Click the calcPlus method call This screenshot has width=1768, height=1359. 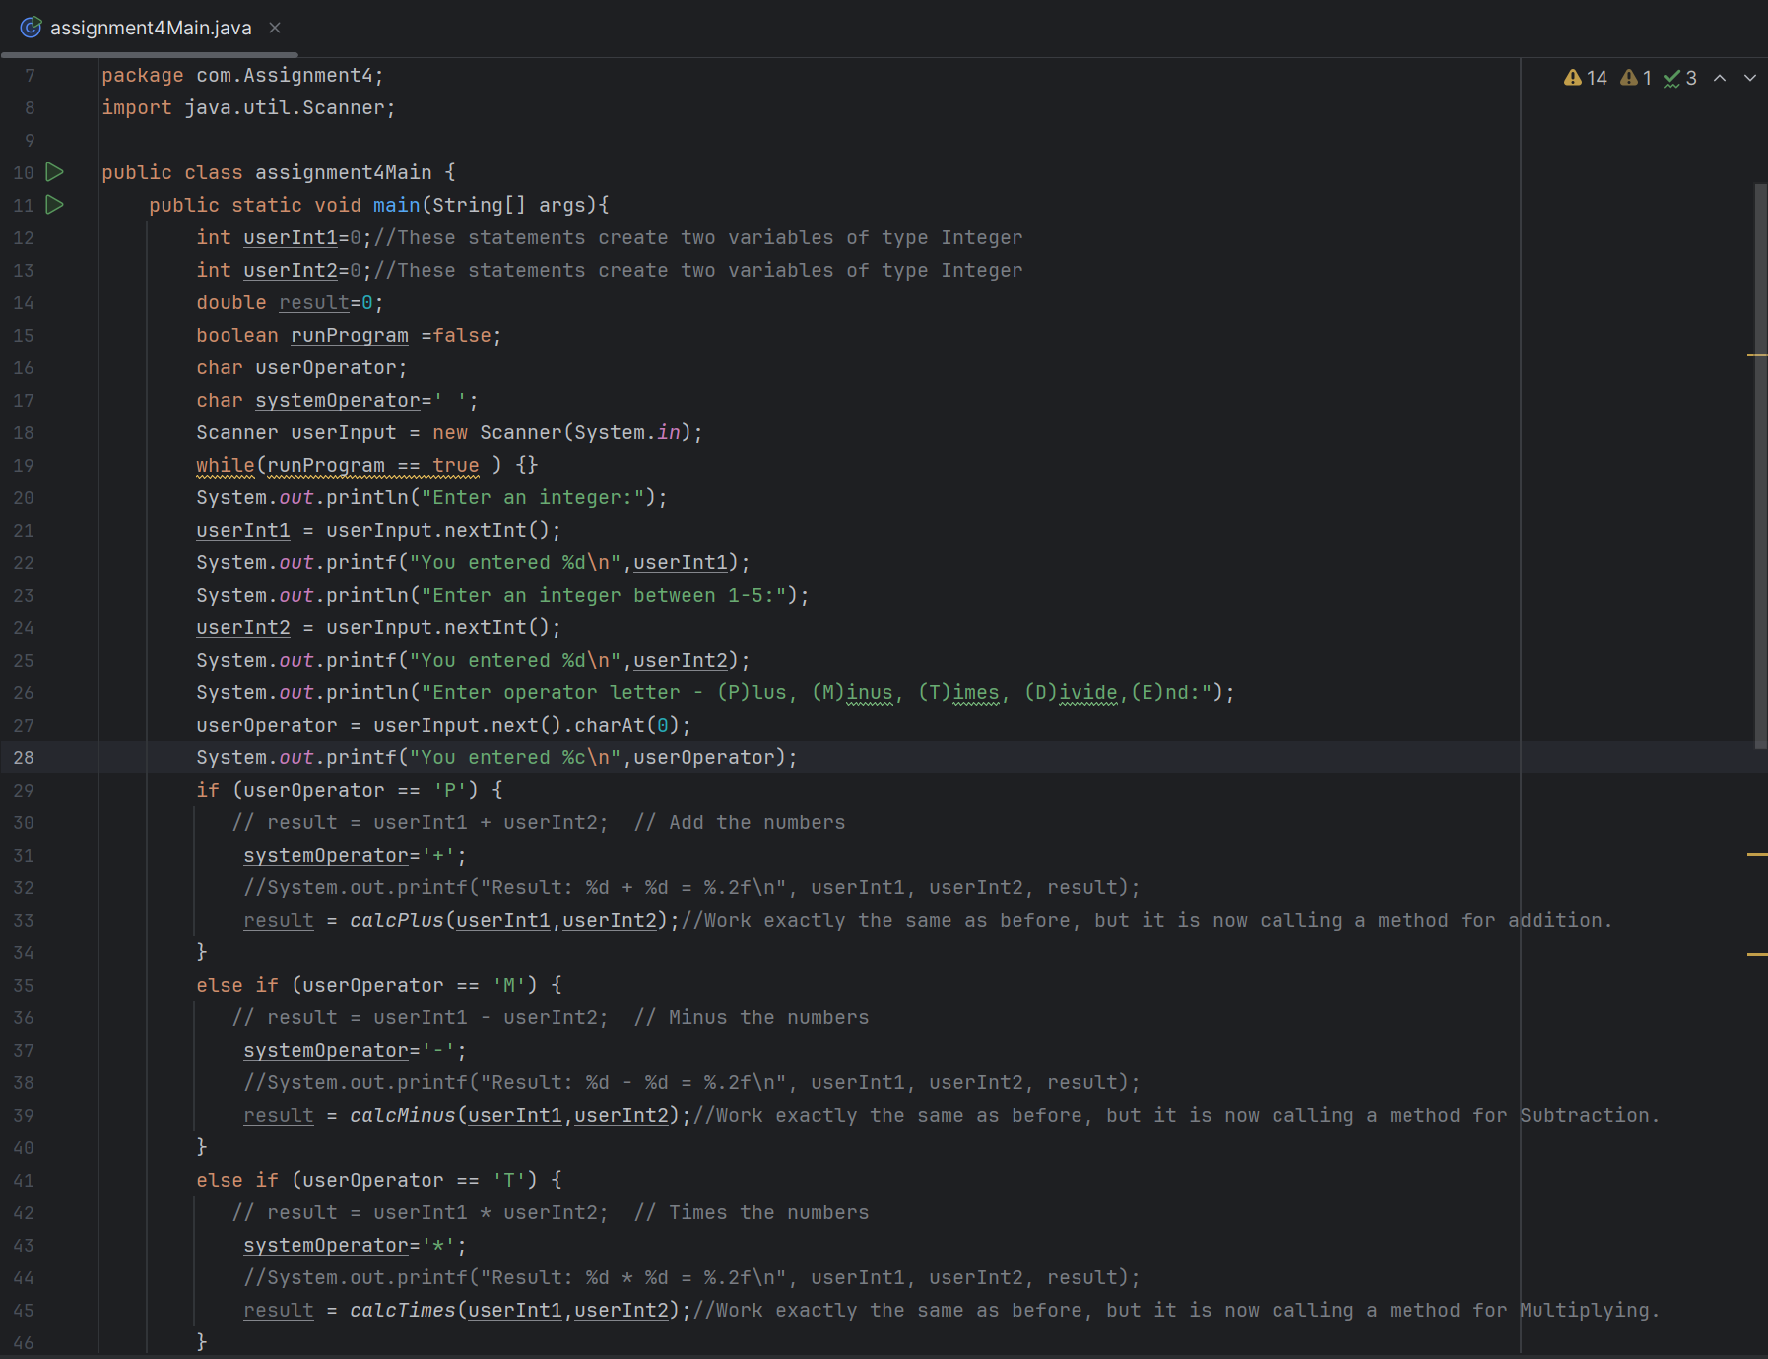tap(397, 920)
